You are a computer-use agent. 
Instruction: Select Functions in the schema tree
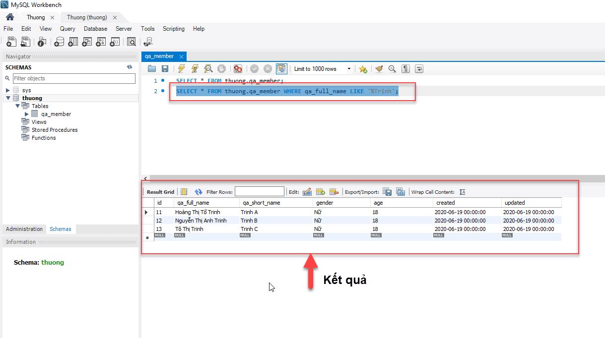[x=44, y=138]
